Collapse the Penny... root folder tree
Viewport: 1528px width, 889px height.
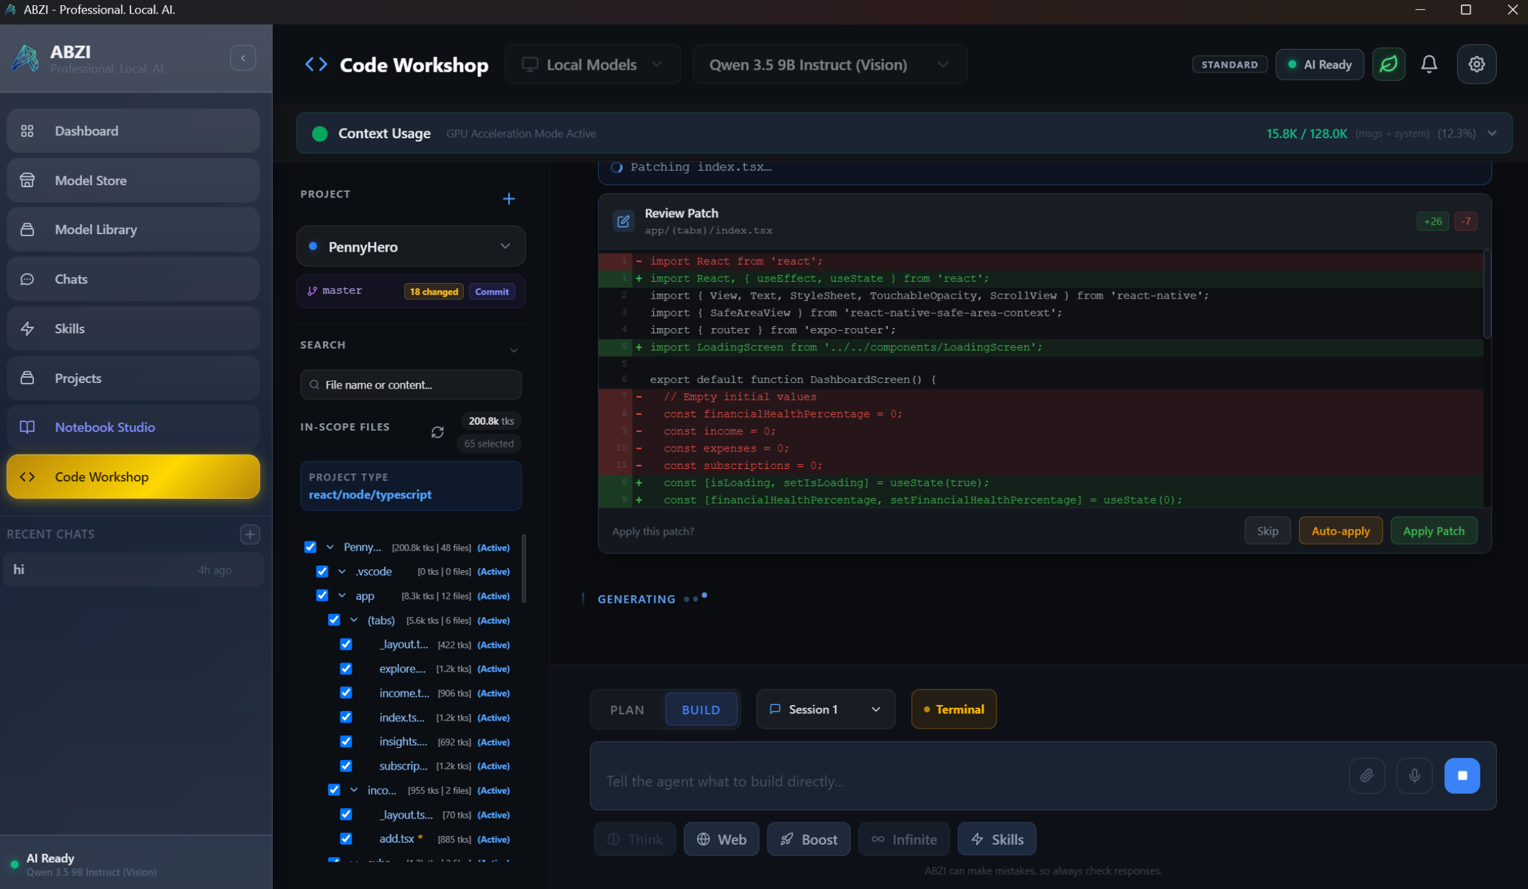(x=330, y=547)
